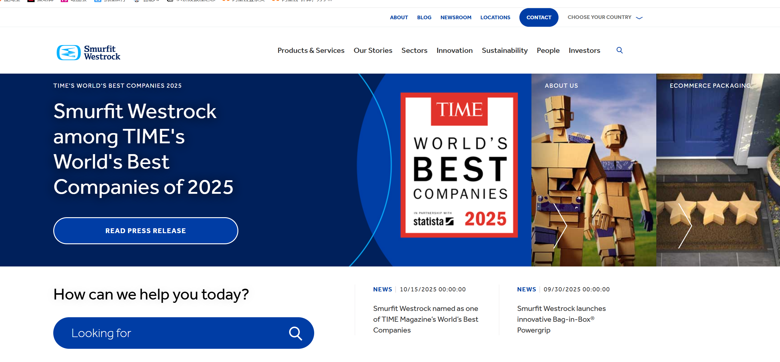Visit the Blog link
Screen dimensions: 780x362
[424, 17]
